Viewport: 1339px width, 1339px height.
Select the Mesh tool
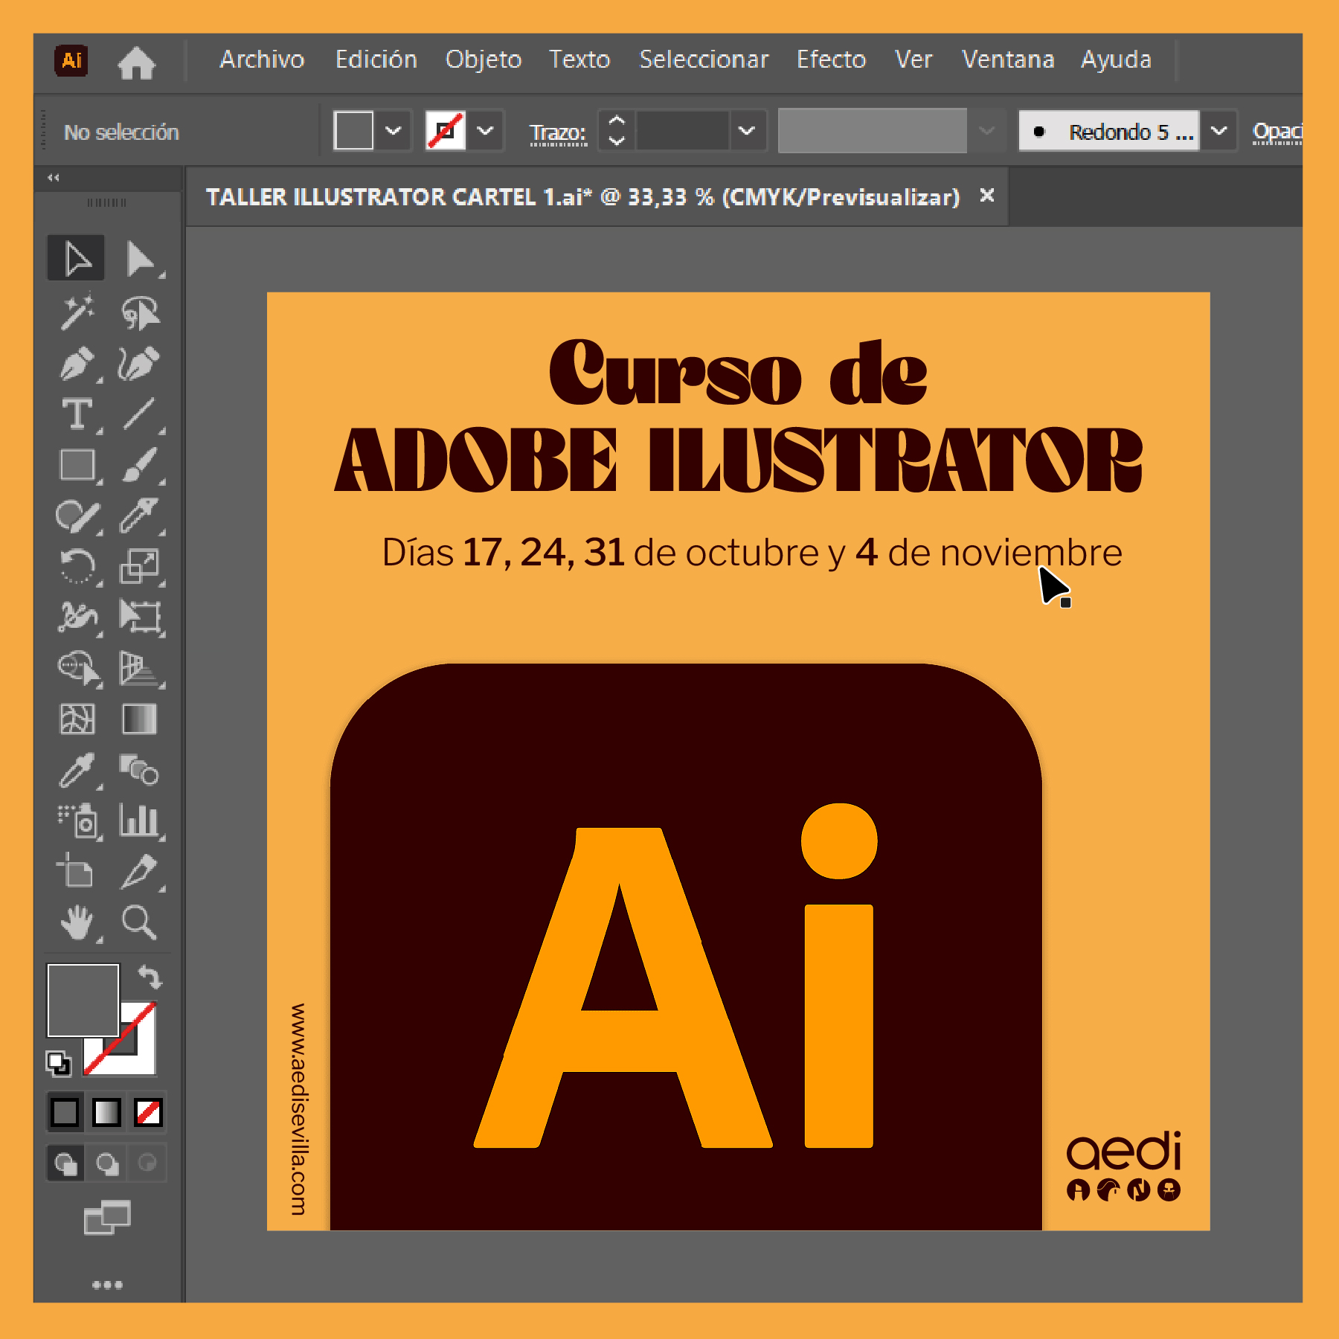click(x=77, y=719)
